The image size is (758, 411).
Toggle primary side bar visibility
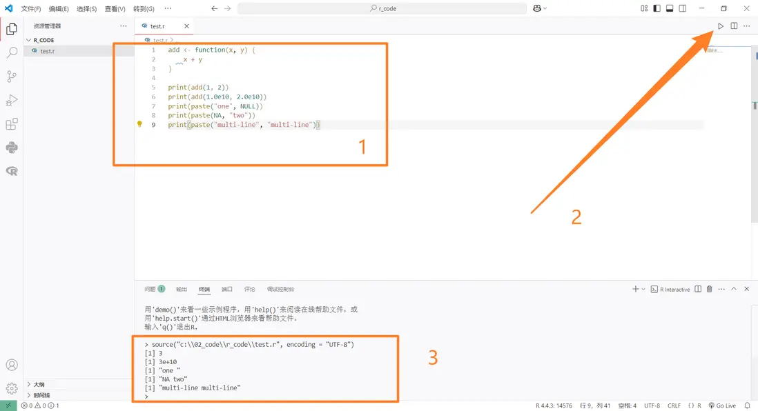657,8
